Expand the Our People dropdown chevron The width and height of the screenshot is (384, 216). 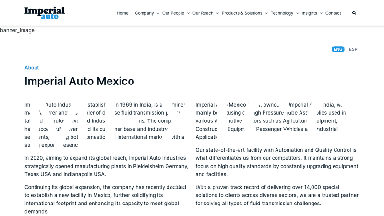(188, 13)
